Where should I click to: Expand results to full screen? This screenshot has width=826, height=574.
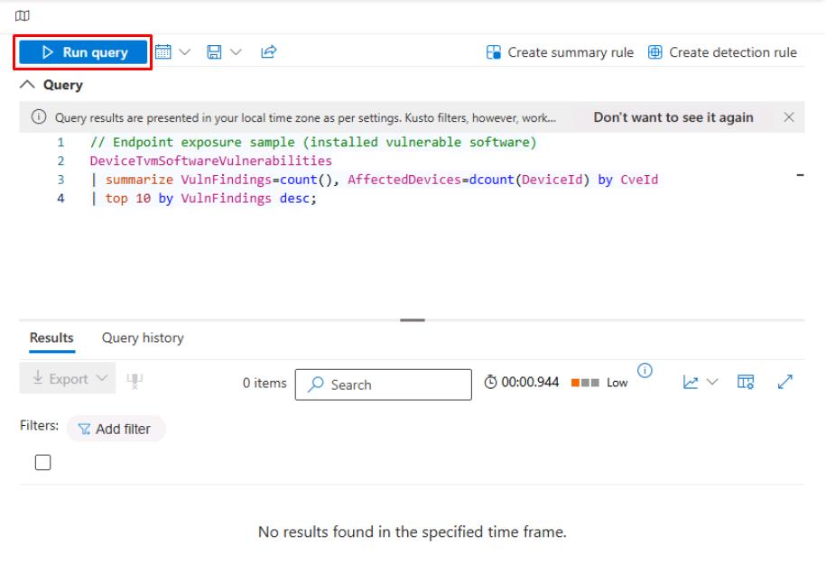tap(785, 383)
